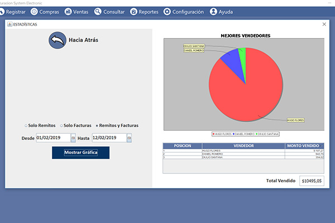Open the Registrar menu
Screen dimensions: 335x223
click(12, 12)
